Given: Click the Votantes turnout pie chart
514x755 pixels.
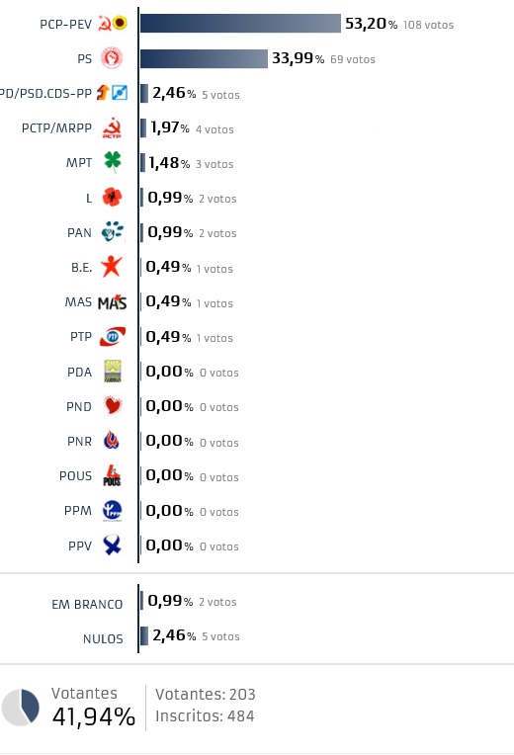Looking at the screenshot, I should coord(20,707).
